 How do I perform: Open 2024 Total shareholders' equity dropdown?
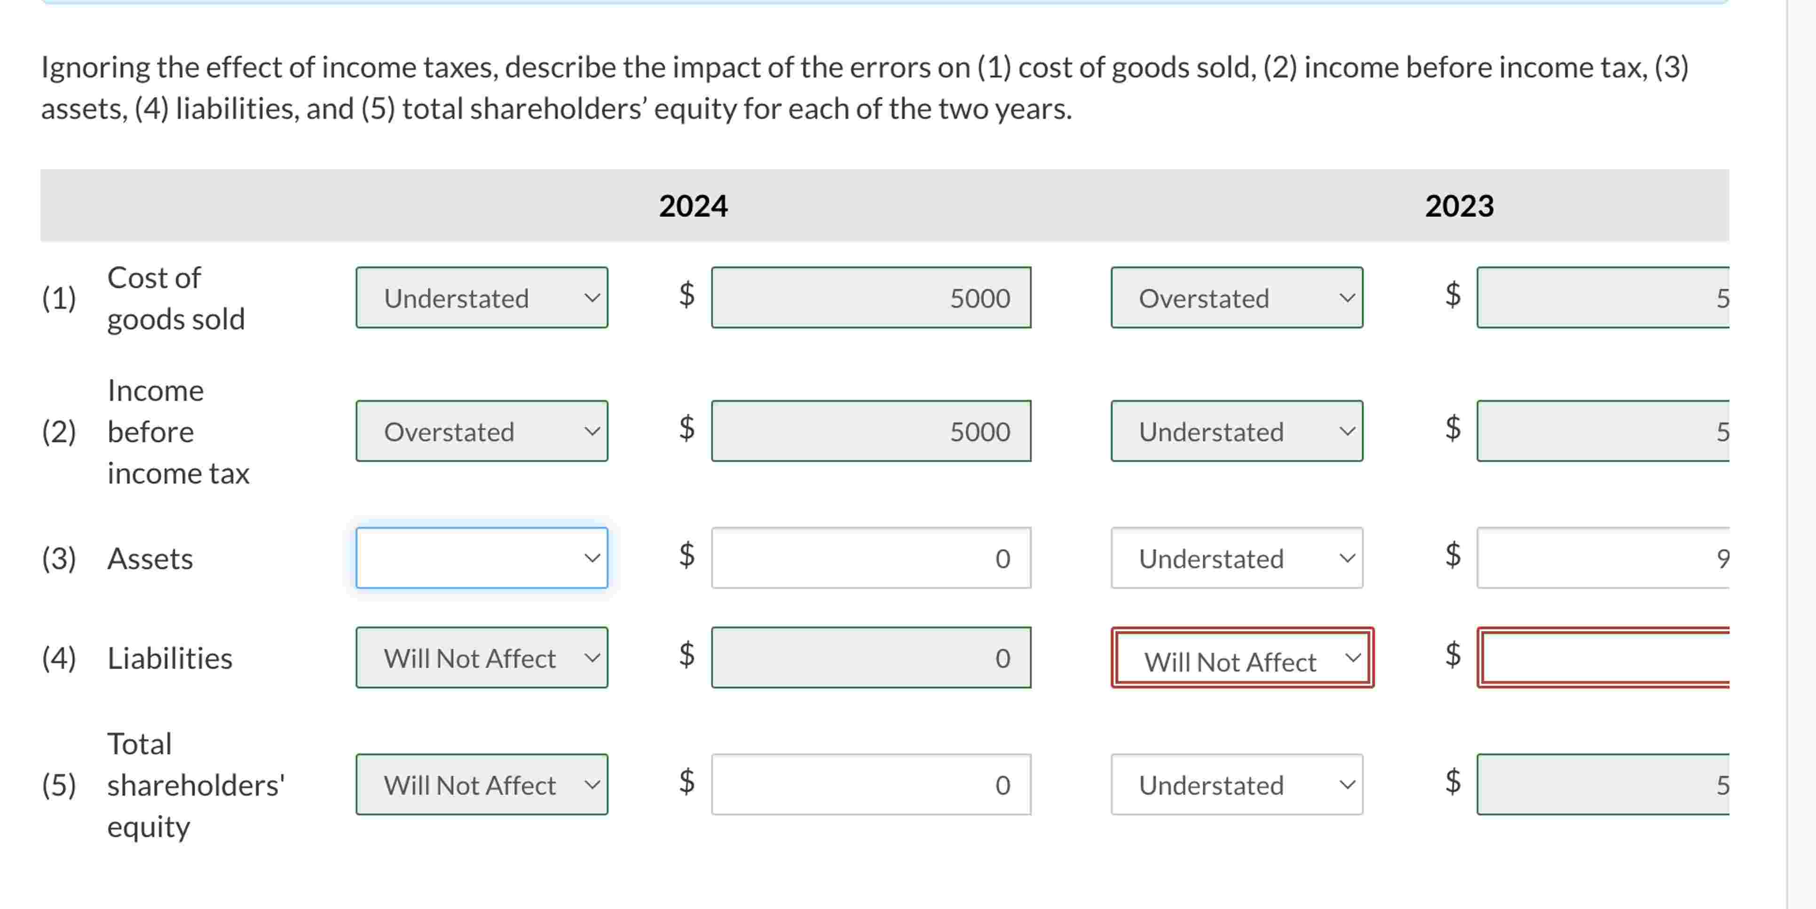point(482,784)
